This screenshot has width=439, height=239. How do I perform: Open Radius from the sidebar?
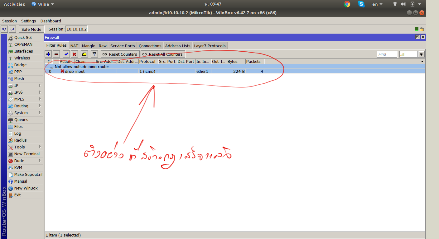click(26, 140)
